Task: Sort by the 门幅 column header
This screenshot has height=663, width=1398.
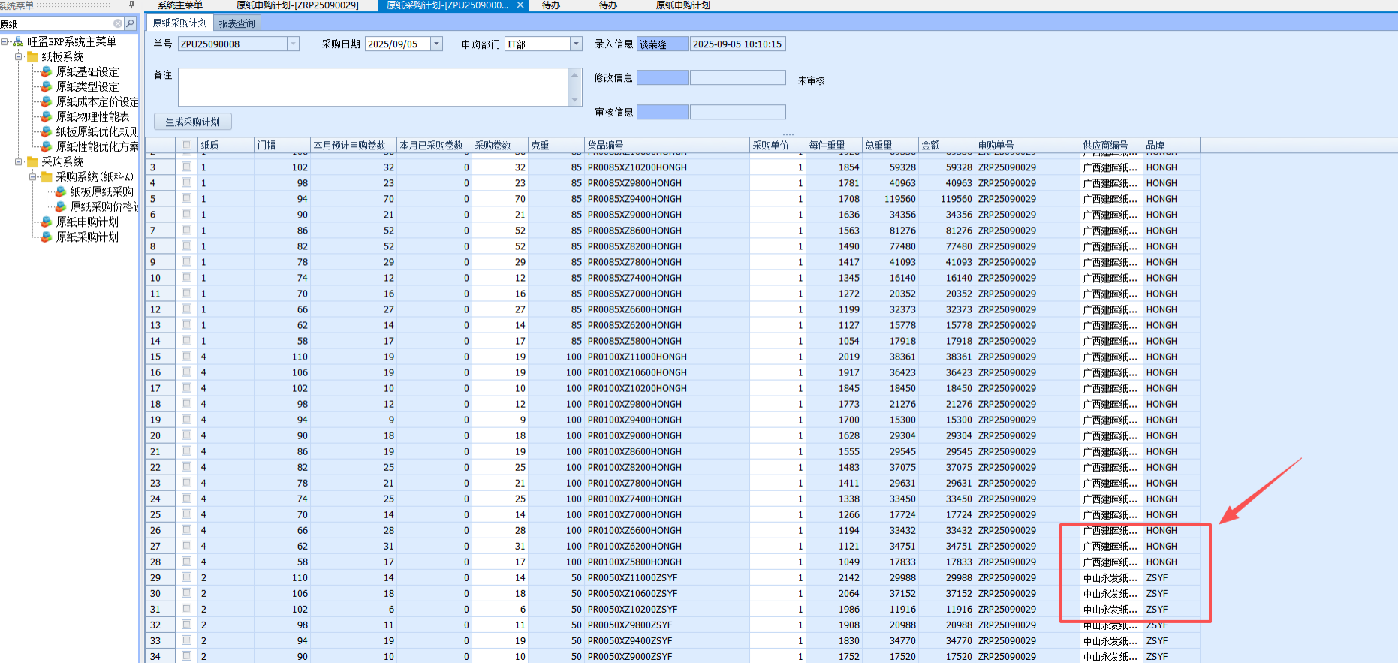Action: click(x=282, y=145)
